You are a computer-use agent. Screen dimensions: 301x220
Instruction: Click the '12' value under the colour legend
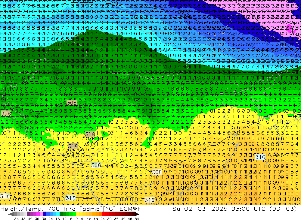(x=89, y=219)
